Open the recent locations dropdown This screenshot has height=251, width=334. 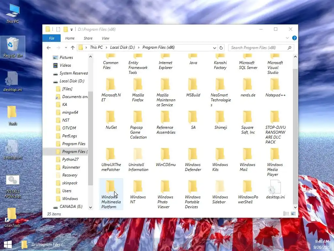(x=66, y=48)
